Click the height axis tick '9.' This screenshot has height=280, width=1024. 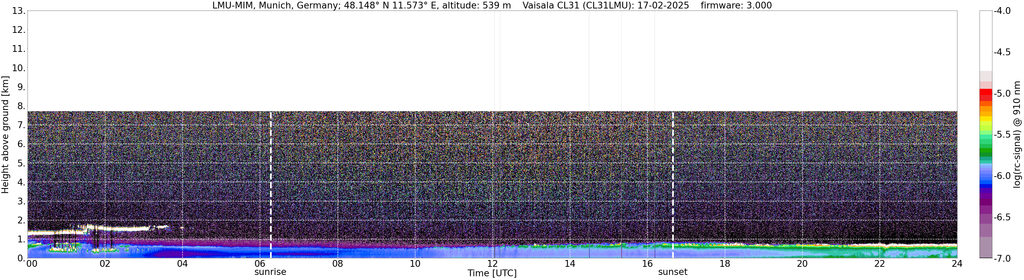point(21,87)
